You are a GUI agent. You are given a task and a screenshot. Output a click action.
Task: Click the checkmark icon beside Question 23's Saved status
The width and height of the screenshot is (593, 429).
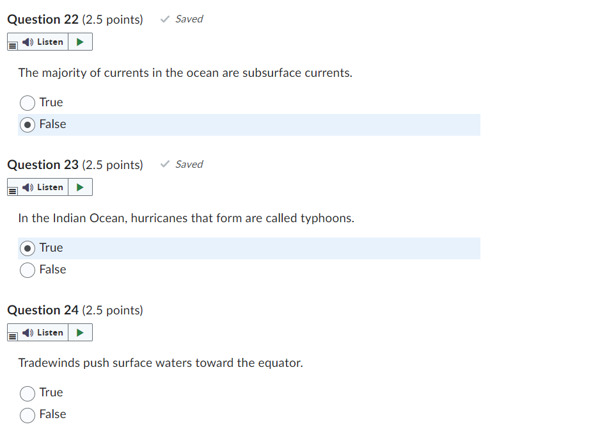163,164
